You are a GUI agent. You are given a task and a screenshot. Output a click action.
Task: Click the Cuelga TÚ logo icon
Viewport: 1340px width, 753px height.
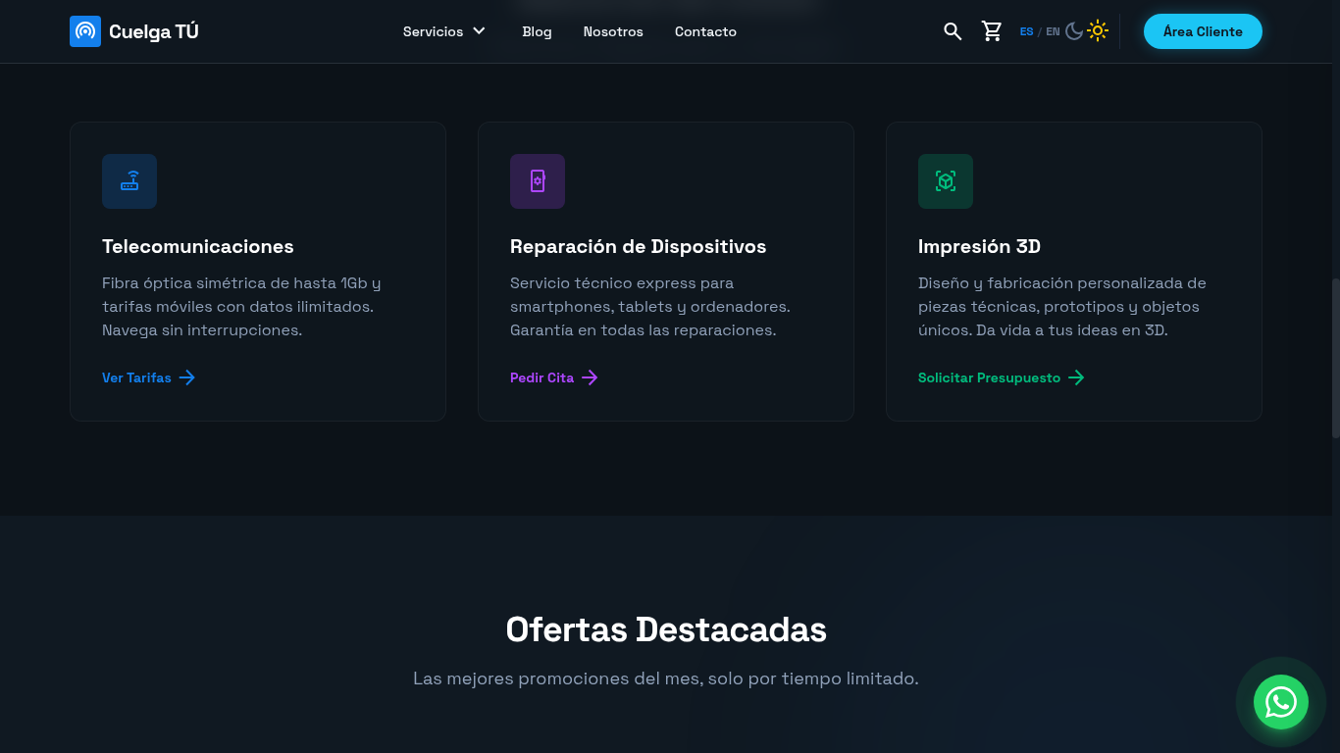coord(85,31)
